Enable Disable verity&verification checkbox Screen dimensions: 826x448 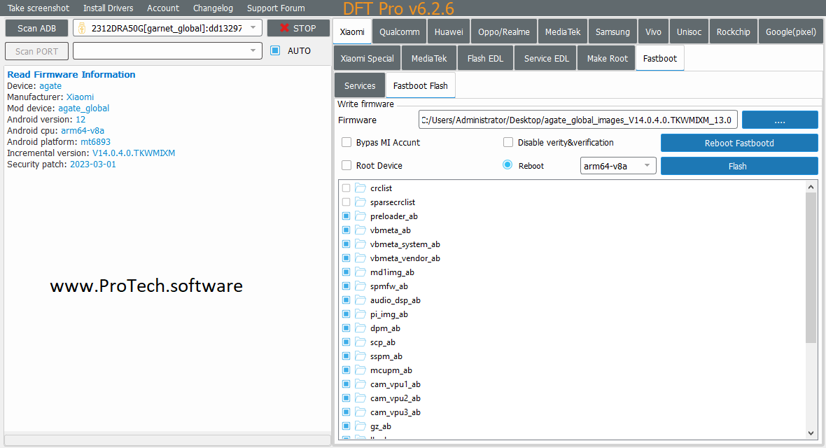coord(508,142)
